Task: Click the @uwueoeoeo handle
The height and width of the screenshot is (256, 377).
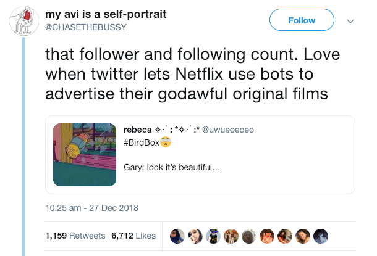Action: pyautogui.click(x=229, y=130)
